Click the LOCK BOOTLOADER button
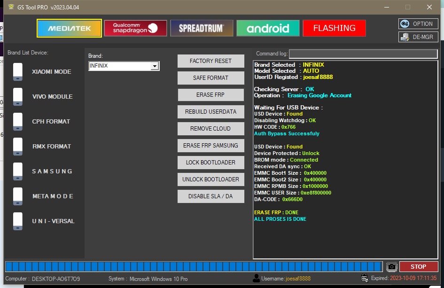 pos(210,163)
